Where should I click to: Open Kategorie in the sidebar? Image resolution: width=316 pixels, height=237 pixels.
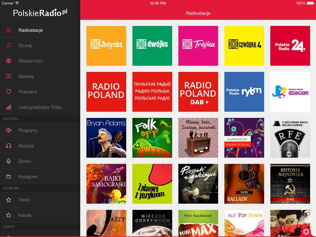[x=40, y=176]
